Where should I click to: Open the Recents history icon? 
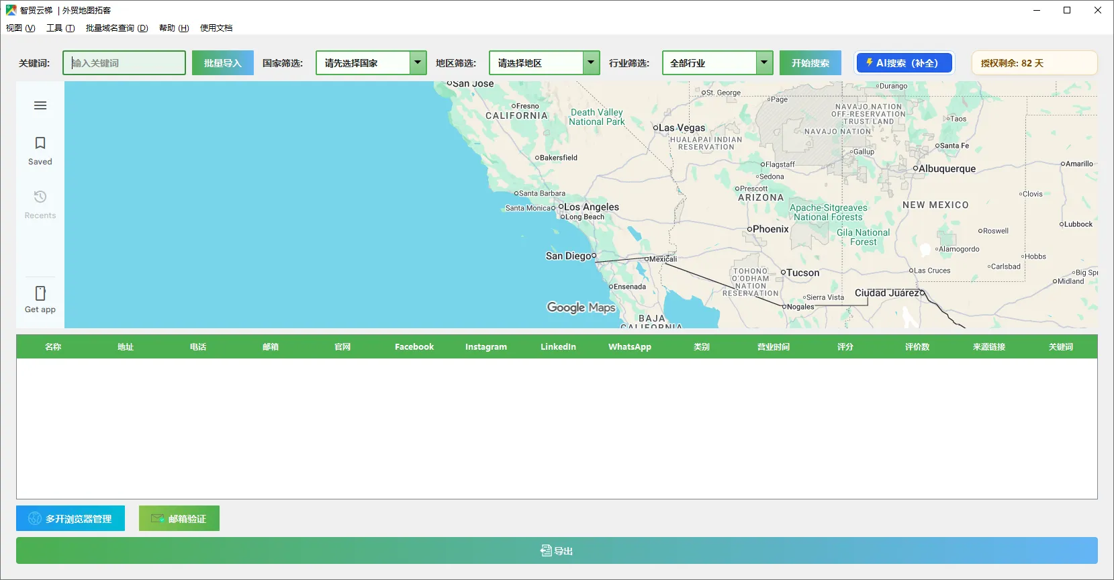[40, 197]
